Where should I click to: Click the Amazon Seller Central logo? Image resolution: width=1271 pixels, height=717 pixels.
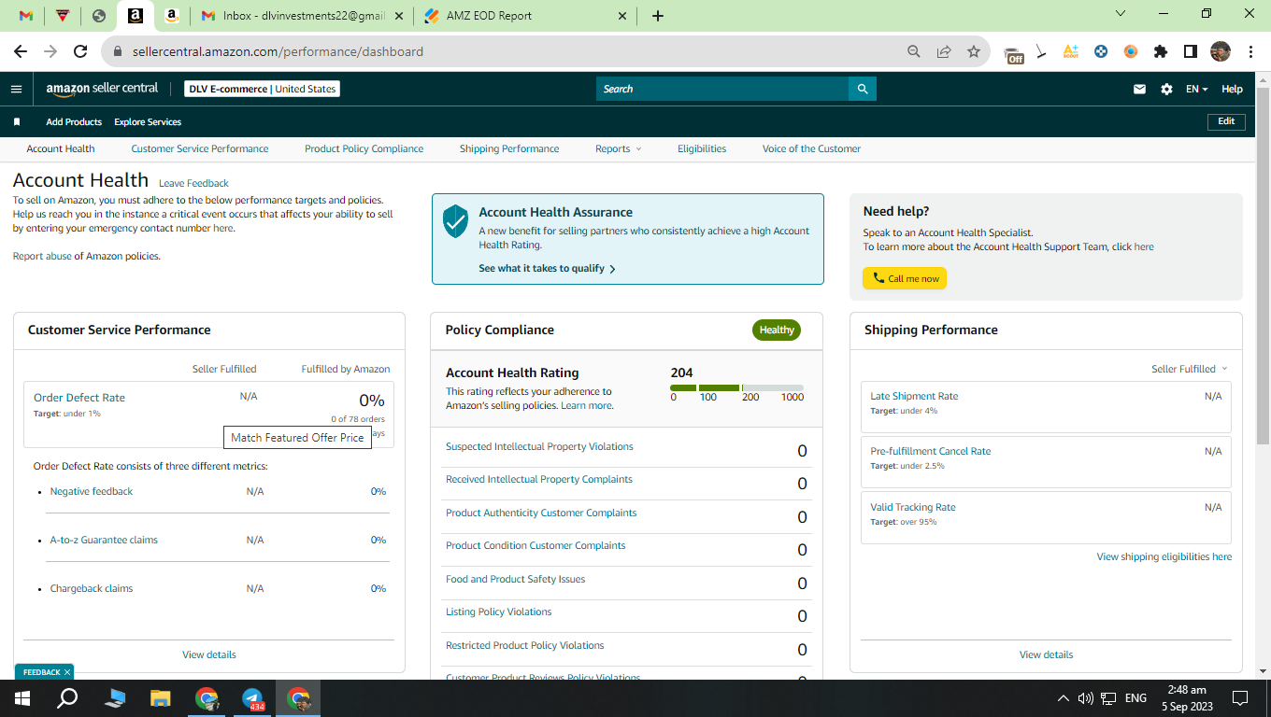103,89
